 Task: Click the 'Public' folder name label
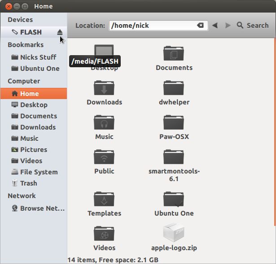[104, 171]
